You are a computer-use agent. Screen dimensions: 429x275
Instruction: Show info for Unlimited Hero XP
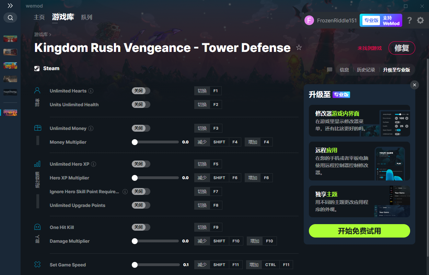(93, 164)
